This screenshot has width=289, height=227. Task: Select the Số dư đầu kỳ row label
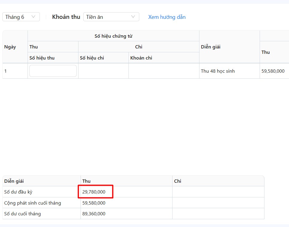pos(18,192)
